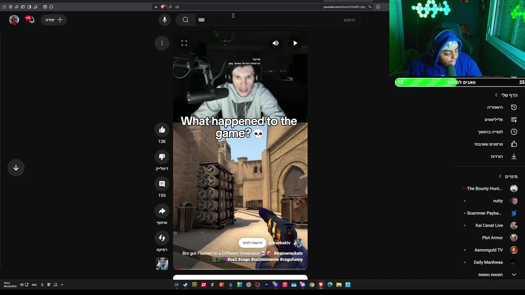Open פלייליסטים in the sidebar

(493, 120)
